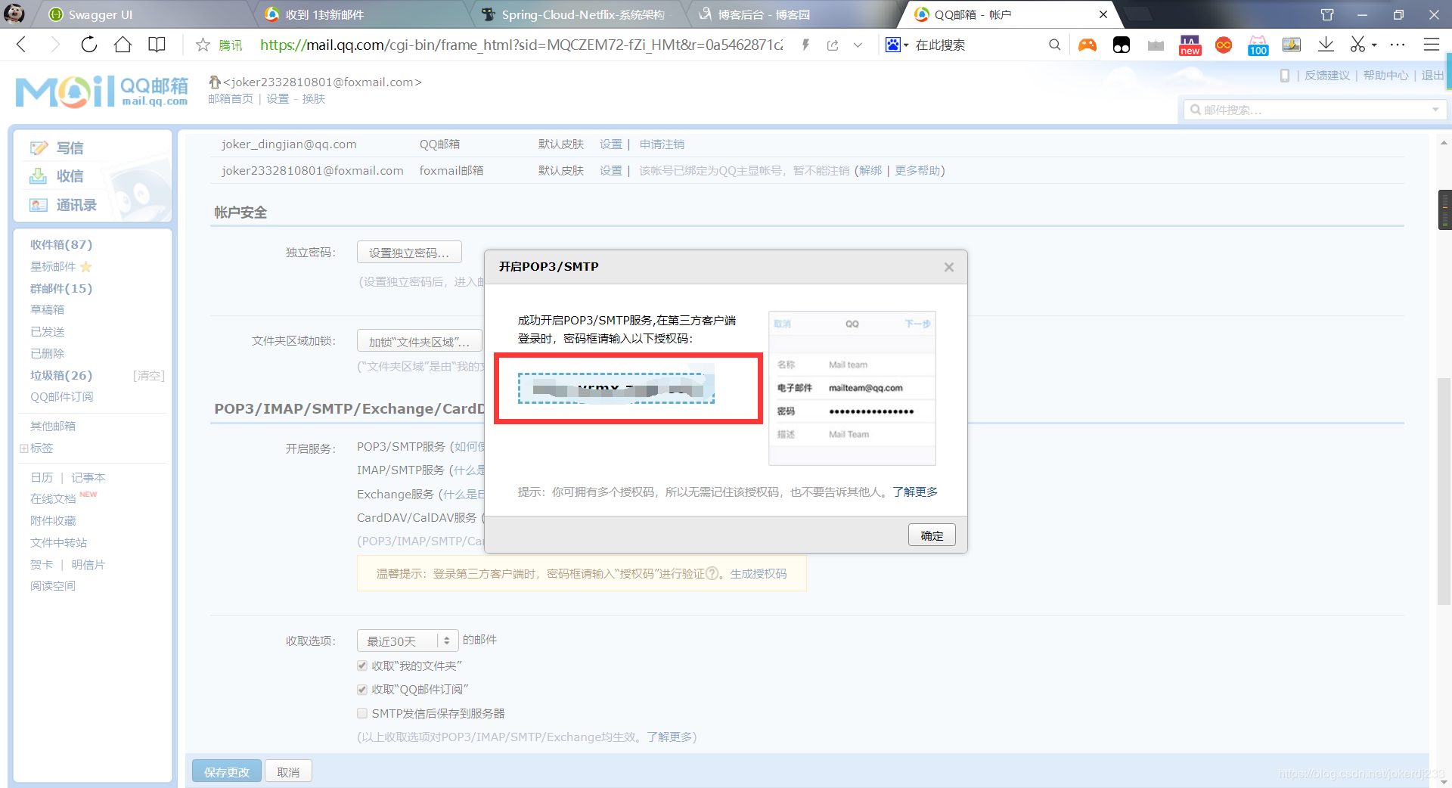Click the scissors capture tool icon
1452x788 pixels.
point(1358,45)
